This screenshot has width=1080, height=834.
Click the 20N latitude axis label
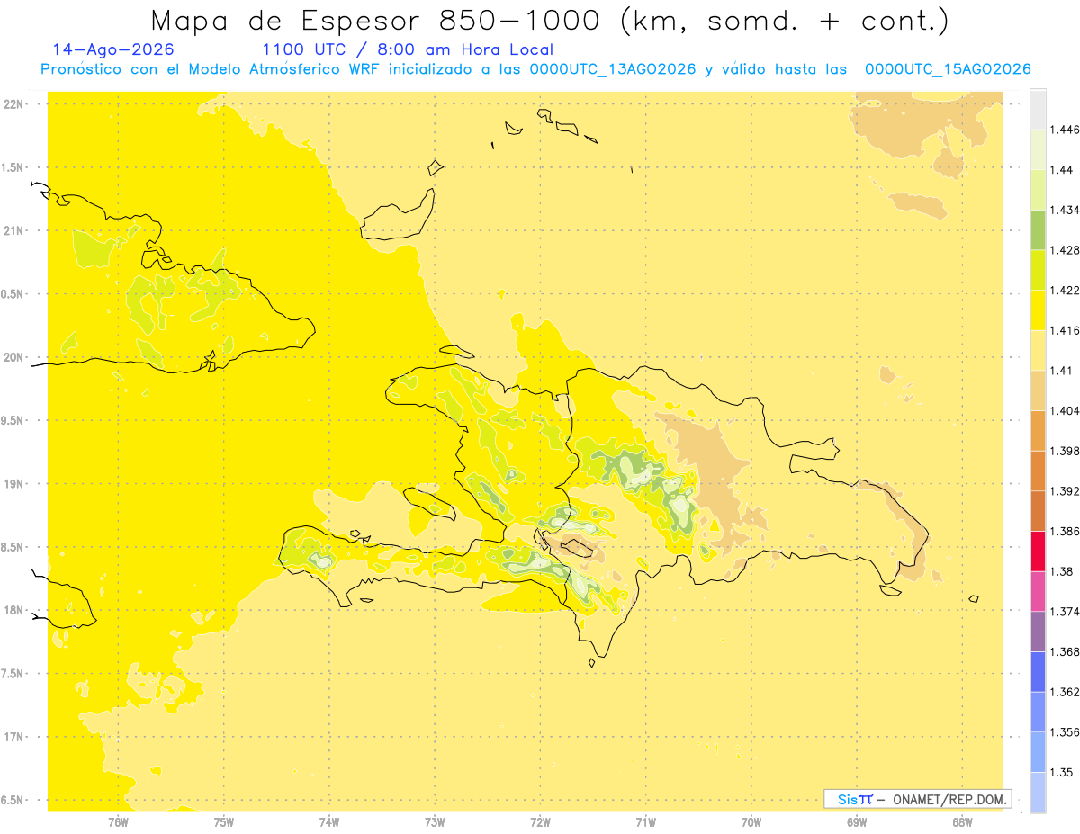tap(14, 358)
